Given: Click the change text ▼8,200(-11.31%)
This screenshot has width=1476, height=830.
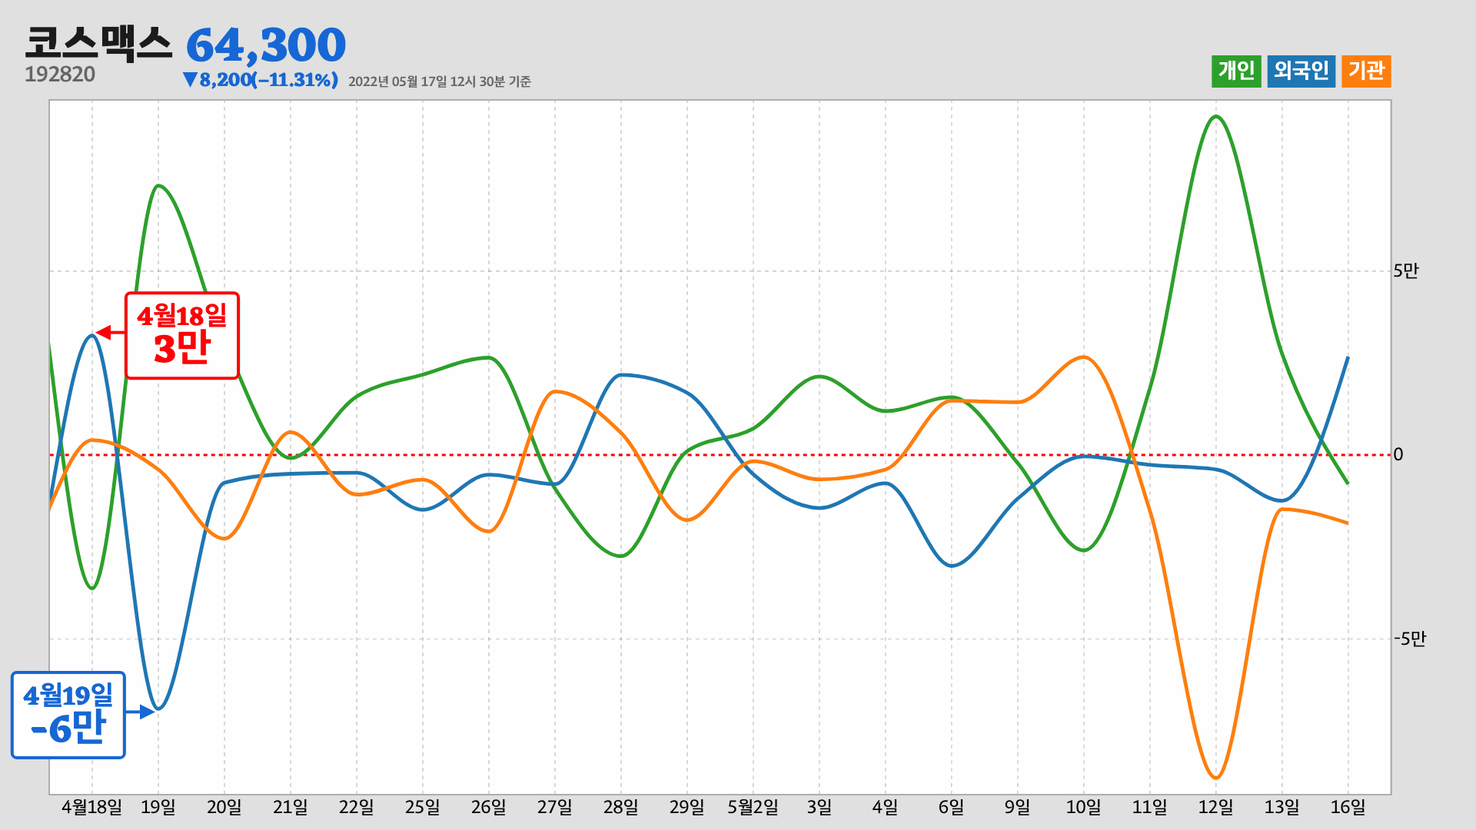Looking at the screenshot, I should click(260, 80).
